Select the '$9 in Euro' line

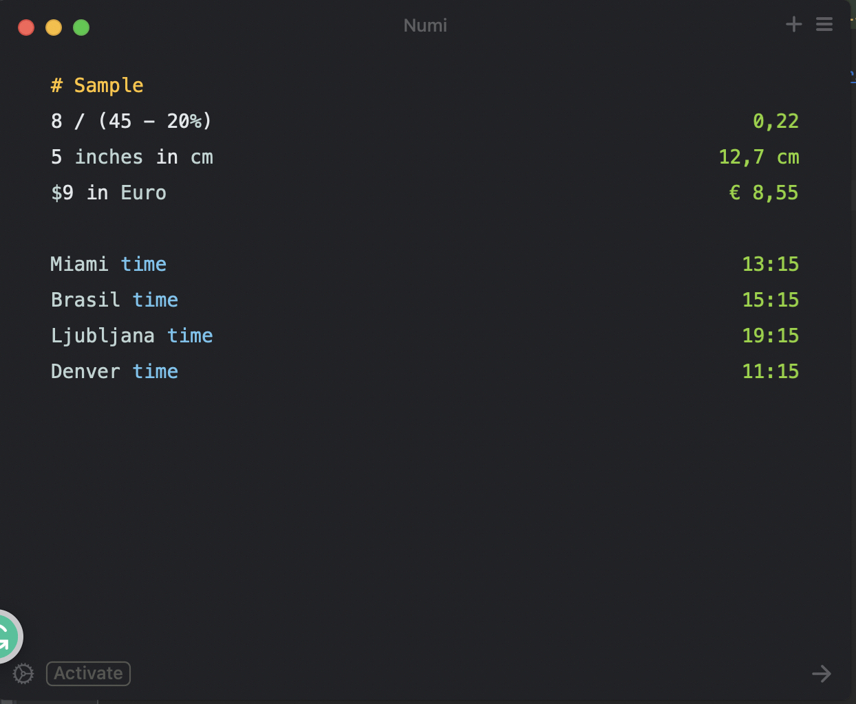[108, 192]
